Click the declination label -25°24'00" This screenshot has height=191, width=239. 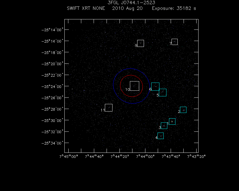[52, 87]
